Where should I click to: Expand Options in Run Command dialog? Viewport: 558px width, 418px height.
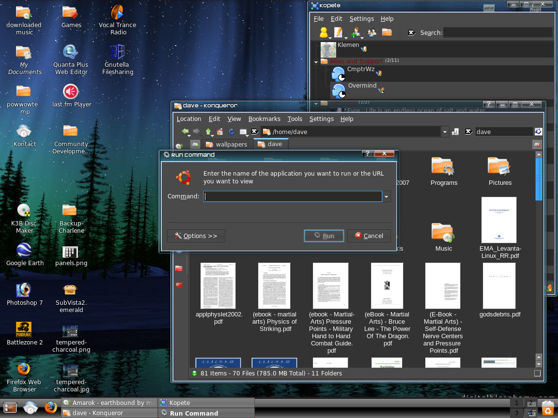coord(196,236)
